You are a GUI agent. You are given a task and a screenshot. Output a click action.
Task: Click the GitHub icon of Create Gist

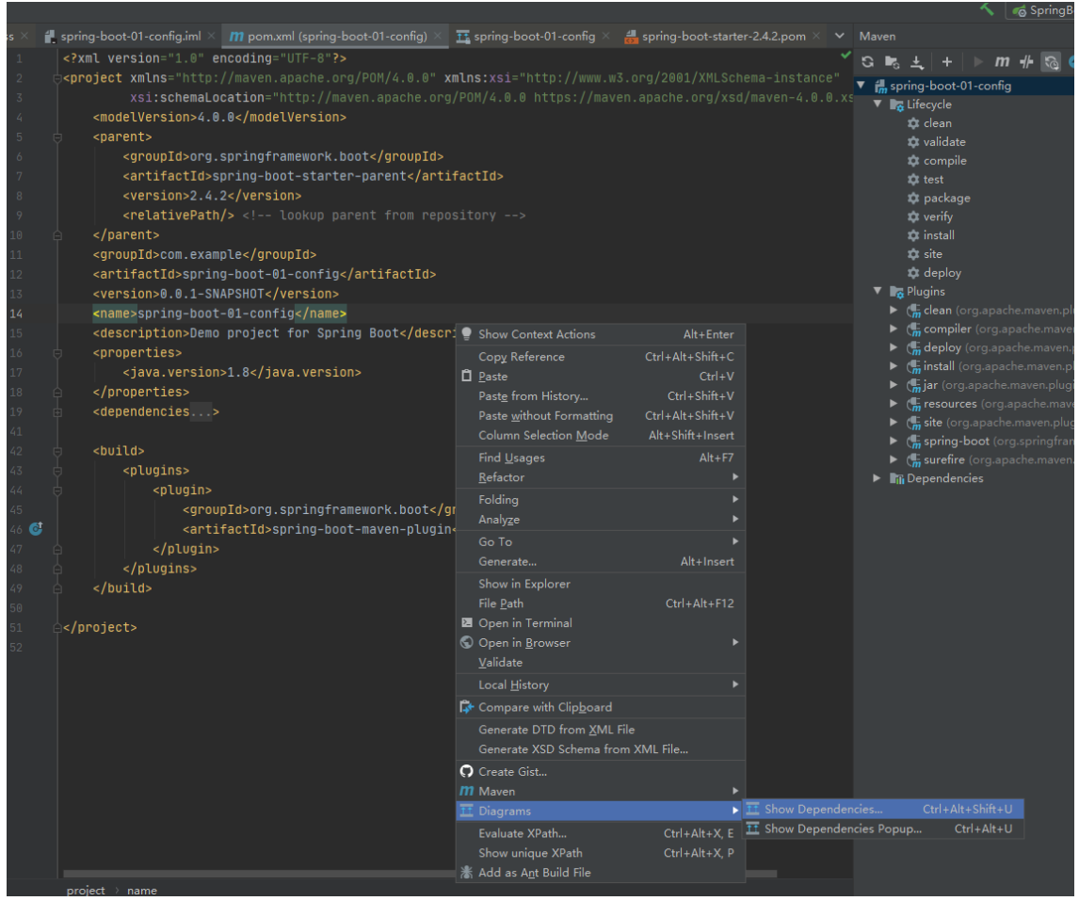pyautogui.click(x=467, y=771)
